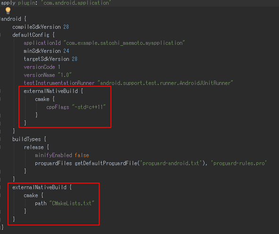This screenshot has width=279, height=234.
Task: Click the 'proguard-android.txt' string
Action: 171,163
